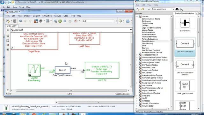Open the Library Browser search term dropdown

173,9
